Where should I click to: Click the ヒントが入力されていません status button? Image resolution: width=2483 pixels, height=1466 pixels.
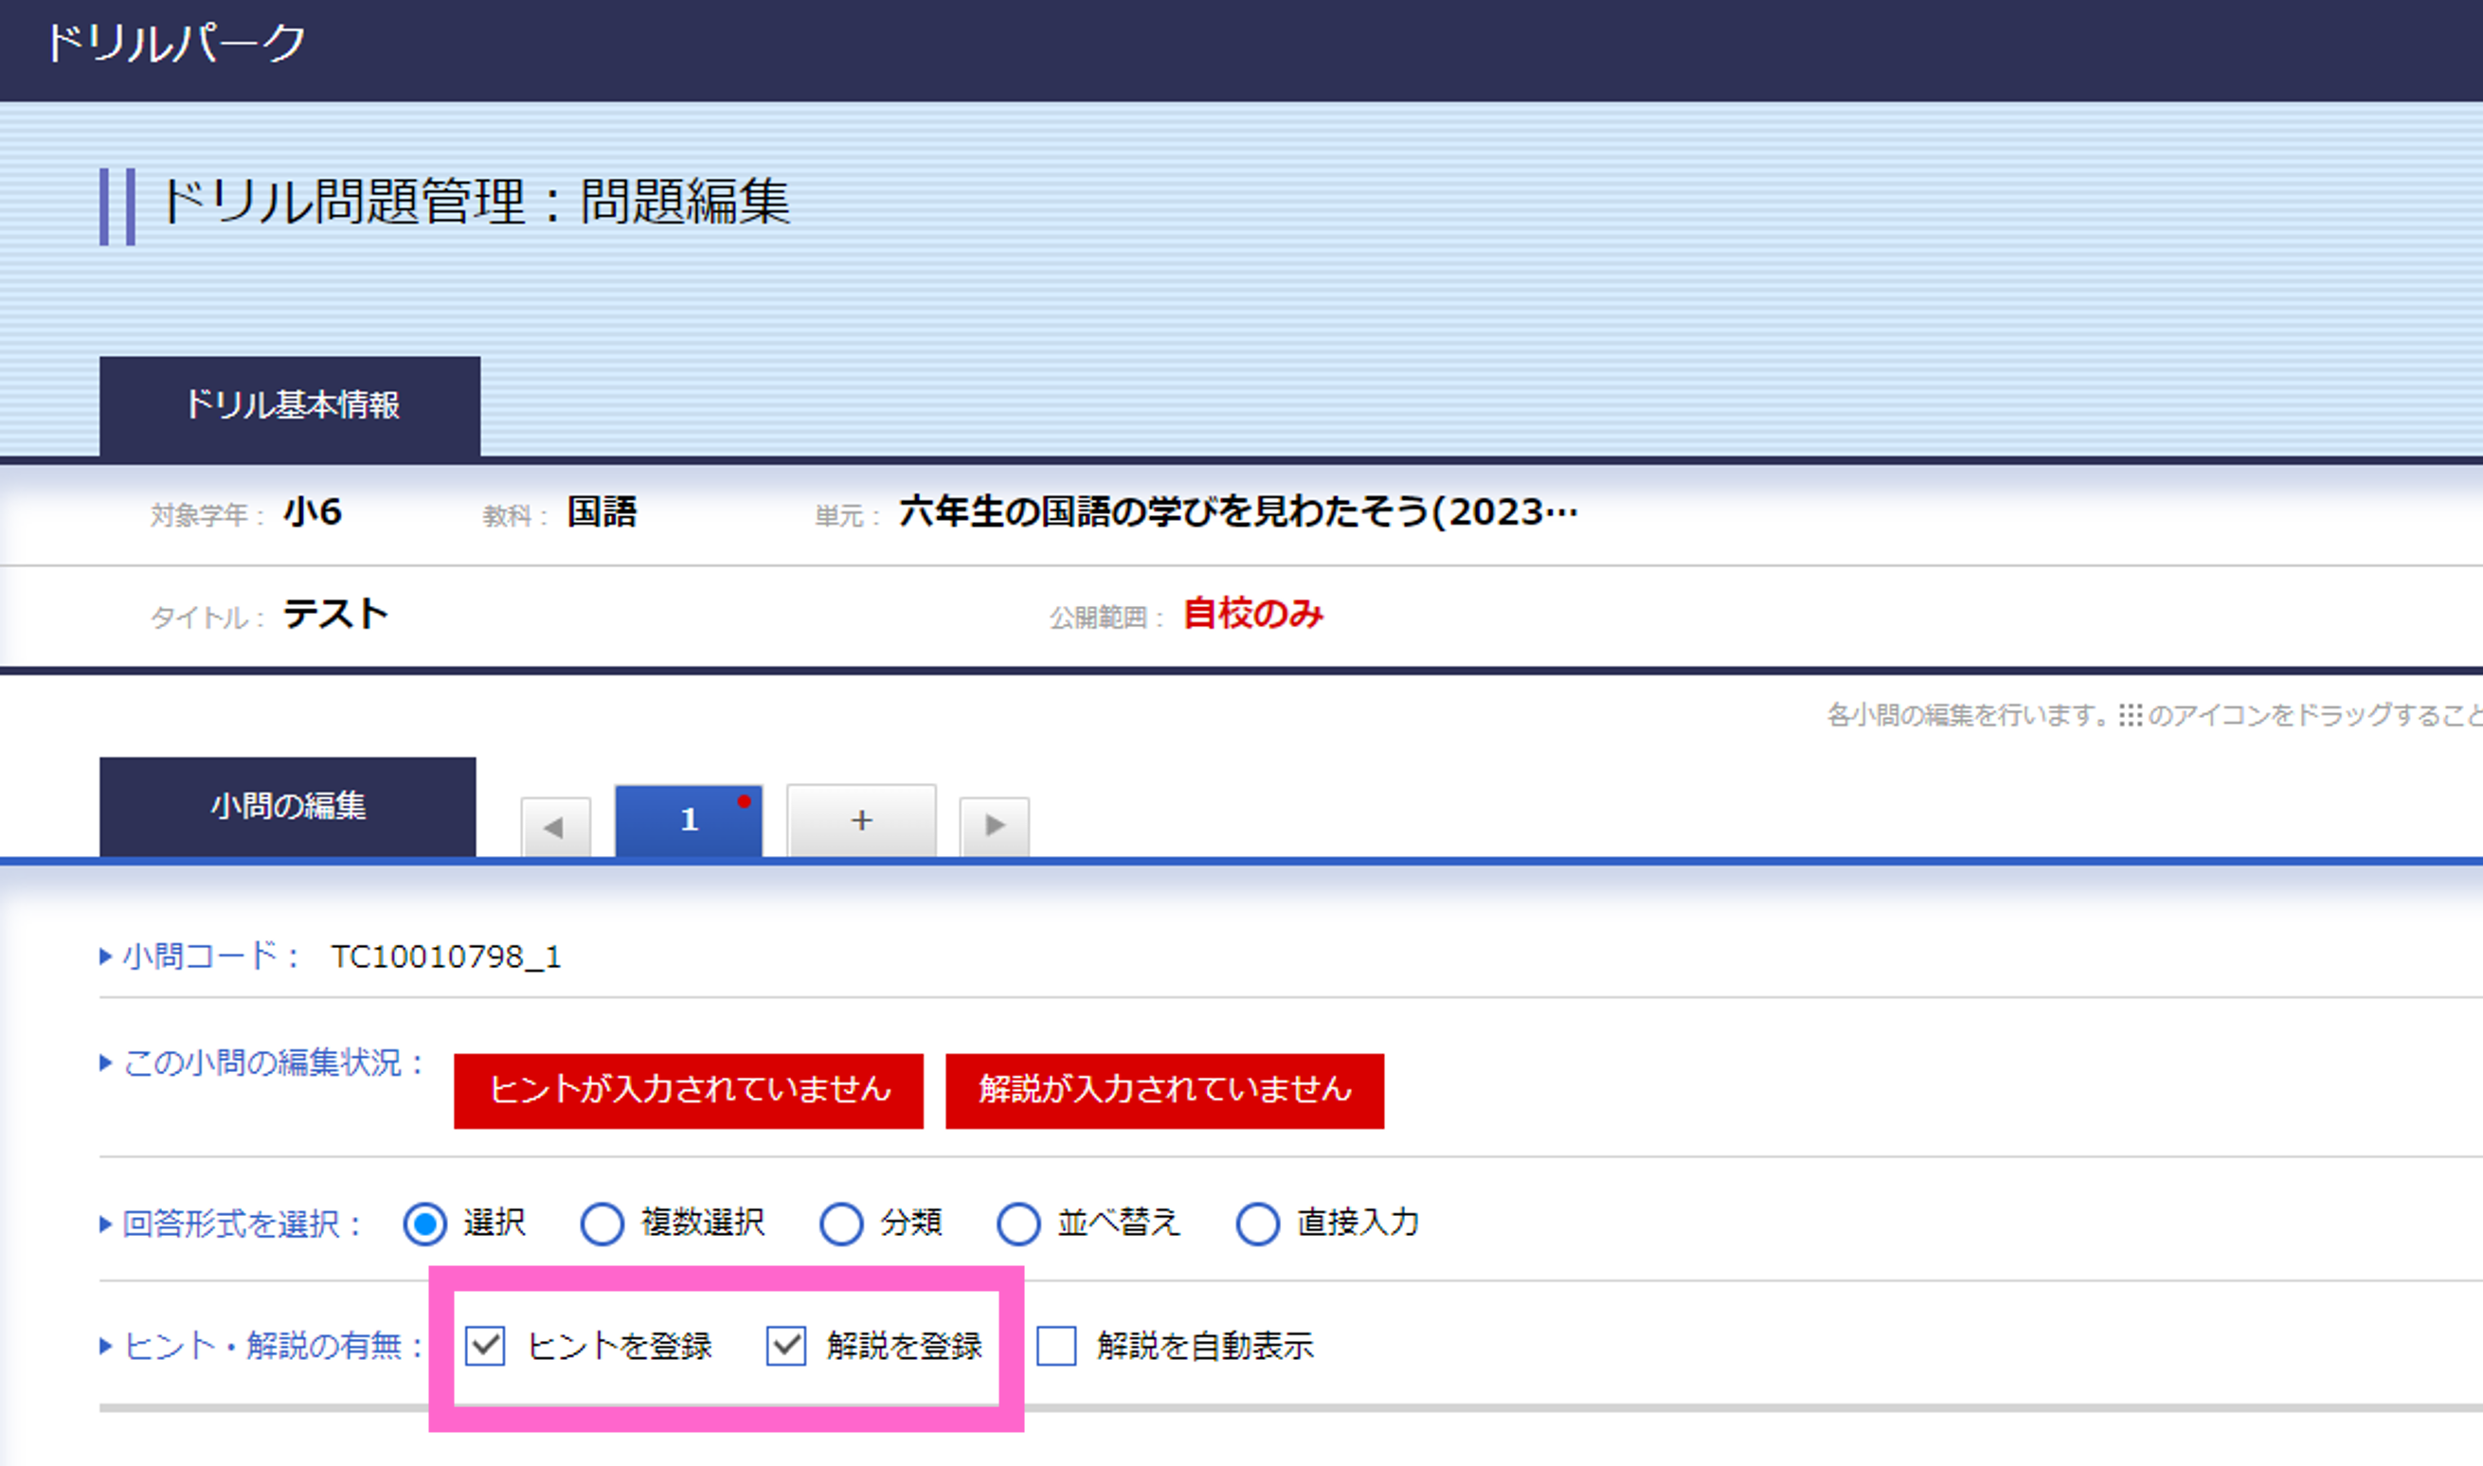689,1091
